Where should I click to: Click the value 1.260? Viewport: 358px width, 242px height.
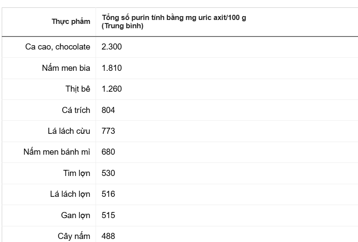click(112, 89)
